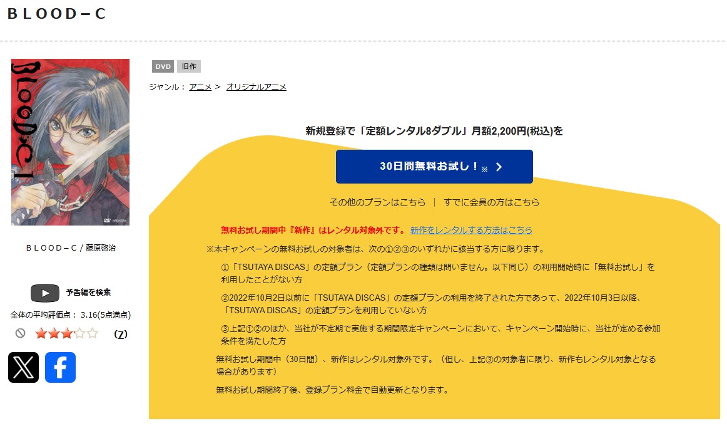Clear rating with the no-rating circle icon
This screenshot has height=426, width=727.
click(20, 333)
